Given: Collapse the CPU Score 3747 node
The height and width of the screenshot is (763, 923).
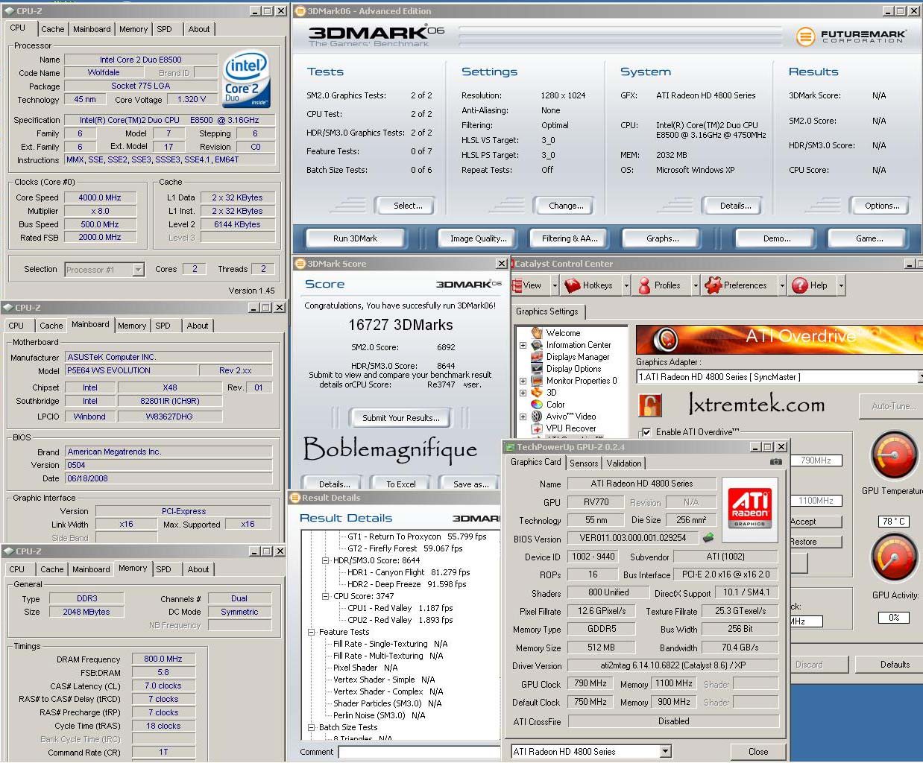Looking at the screenshot, I should click(325, 596).
